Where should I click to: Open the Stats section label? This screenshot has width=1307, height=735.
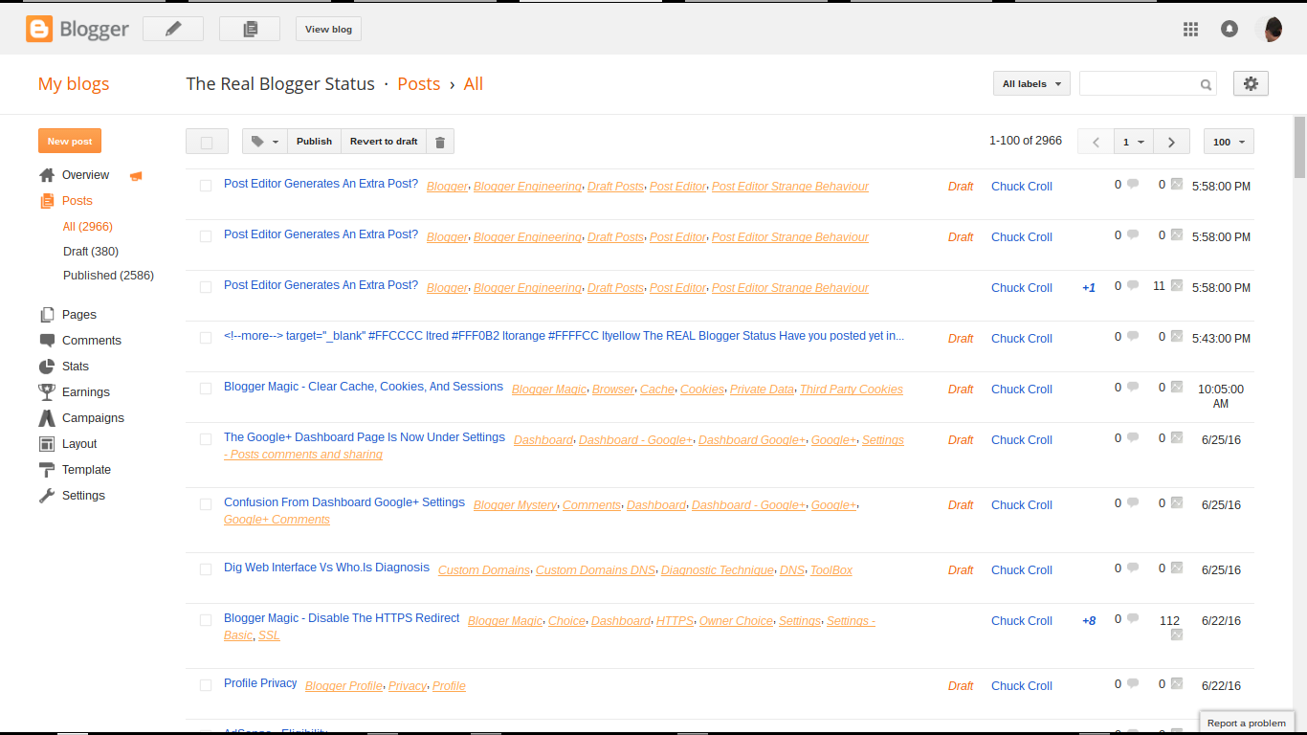coord(76,367)
